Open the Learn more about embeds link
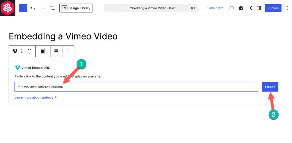This screenshot has height=143, width=292. [x=36, y=98]
